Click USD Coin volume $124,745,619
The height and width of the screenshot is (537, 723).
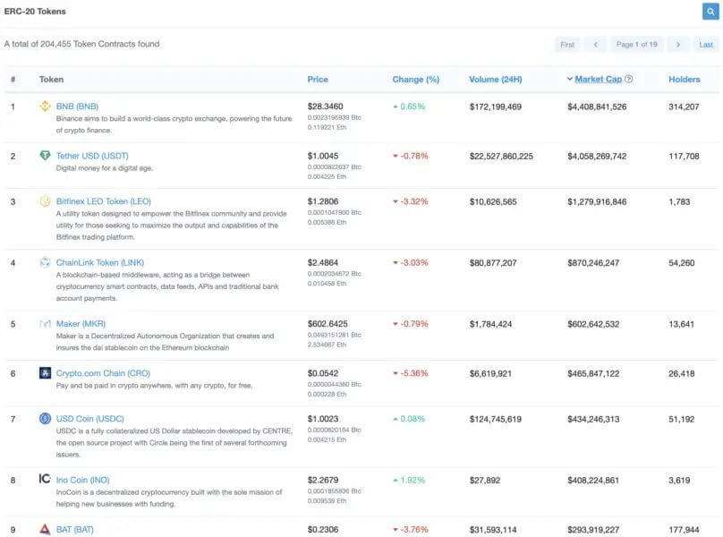pyautogui.click(x=495, y=420)
